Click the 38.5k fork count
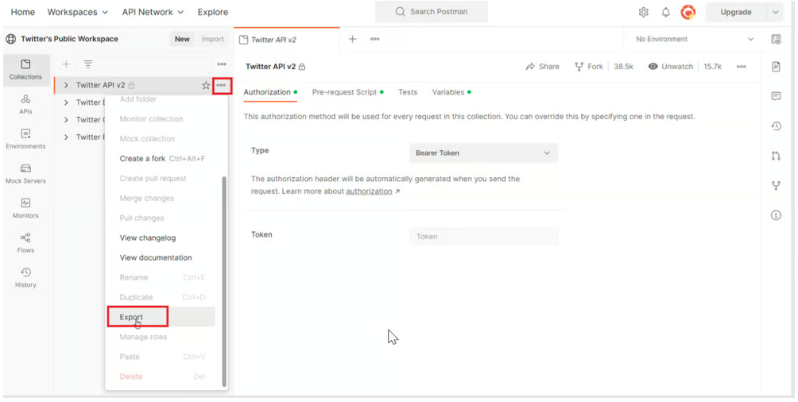The image size is (798, 402). (623, 67)
